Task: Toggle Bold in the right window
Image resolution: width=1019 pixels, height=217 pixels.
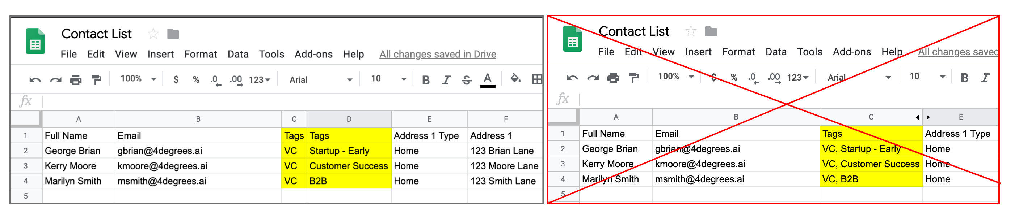Action: tap(964, 78)
